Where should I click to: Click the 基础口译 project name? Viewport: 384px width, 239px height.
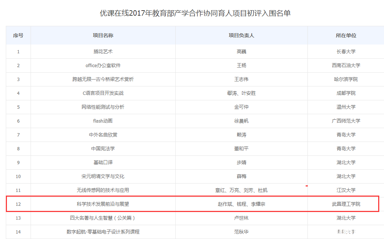[x=103, y=162]
